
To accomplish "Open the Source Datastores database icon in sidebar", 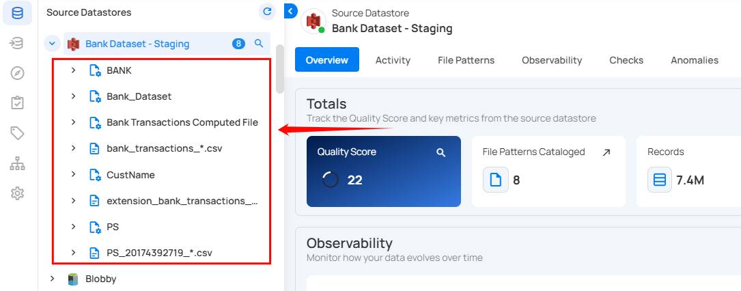I will coord(17,13).
